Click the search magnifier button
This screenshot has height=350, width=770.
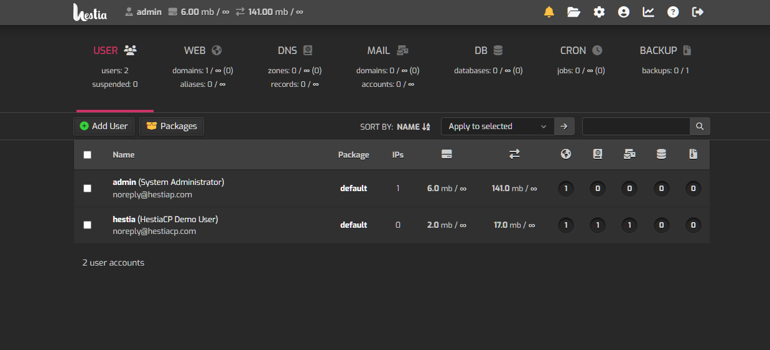coord(700,126)
